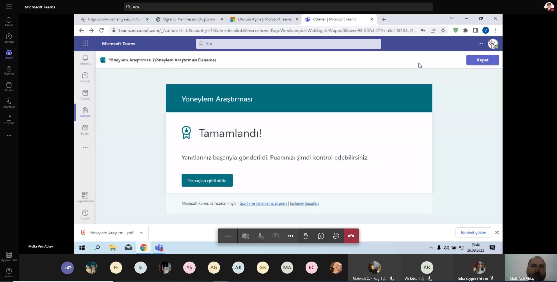Open Ekipler teams in the left sidebar
This screenshot has width=557, height=282.
(9, 54)
